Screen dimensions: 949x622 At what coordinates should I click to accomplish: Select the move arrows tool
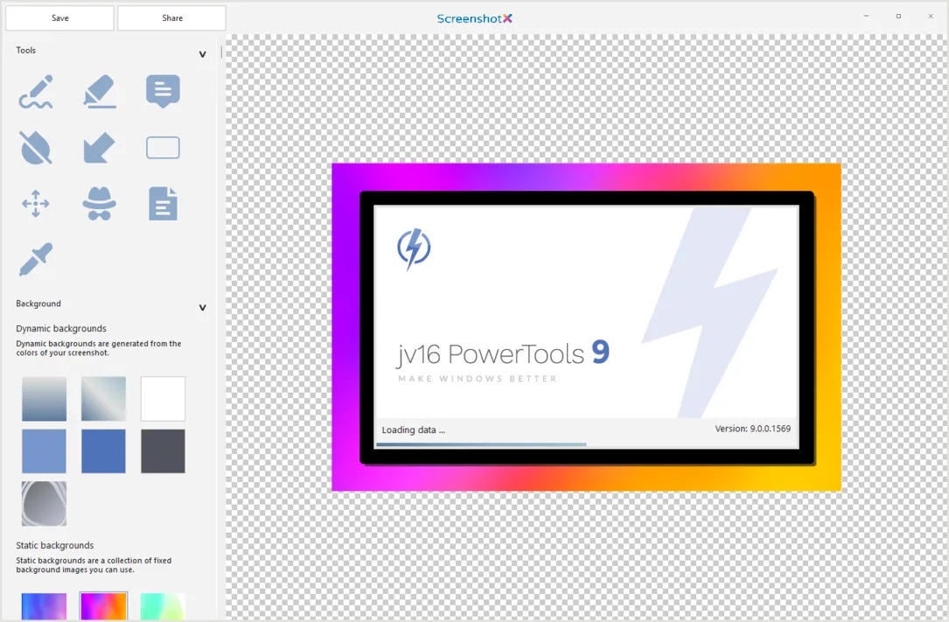(x=36, y=203)
